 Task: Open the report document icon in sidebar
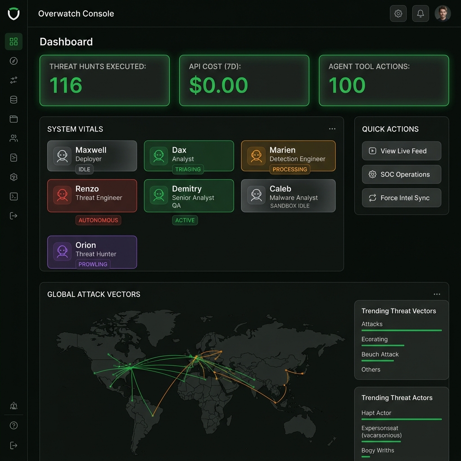14,158
